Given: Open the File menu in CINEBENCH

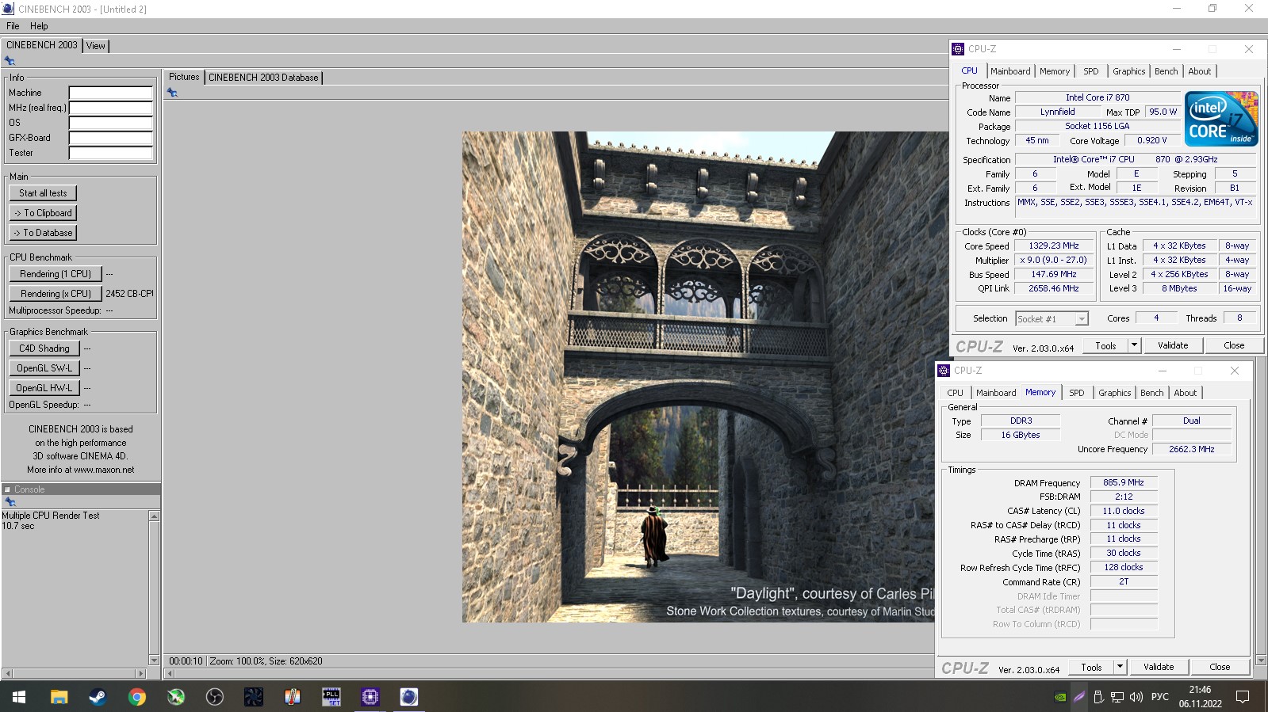Looking at the screenshot, I should click(13, 26).
